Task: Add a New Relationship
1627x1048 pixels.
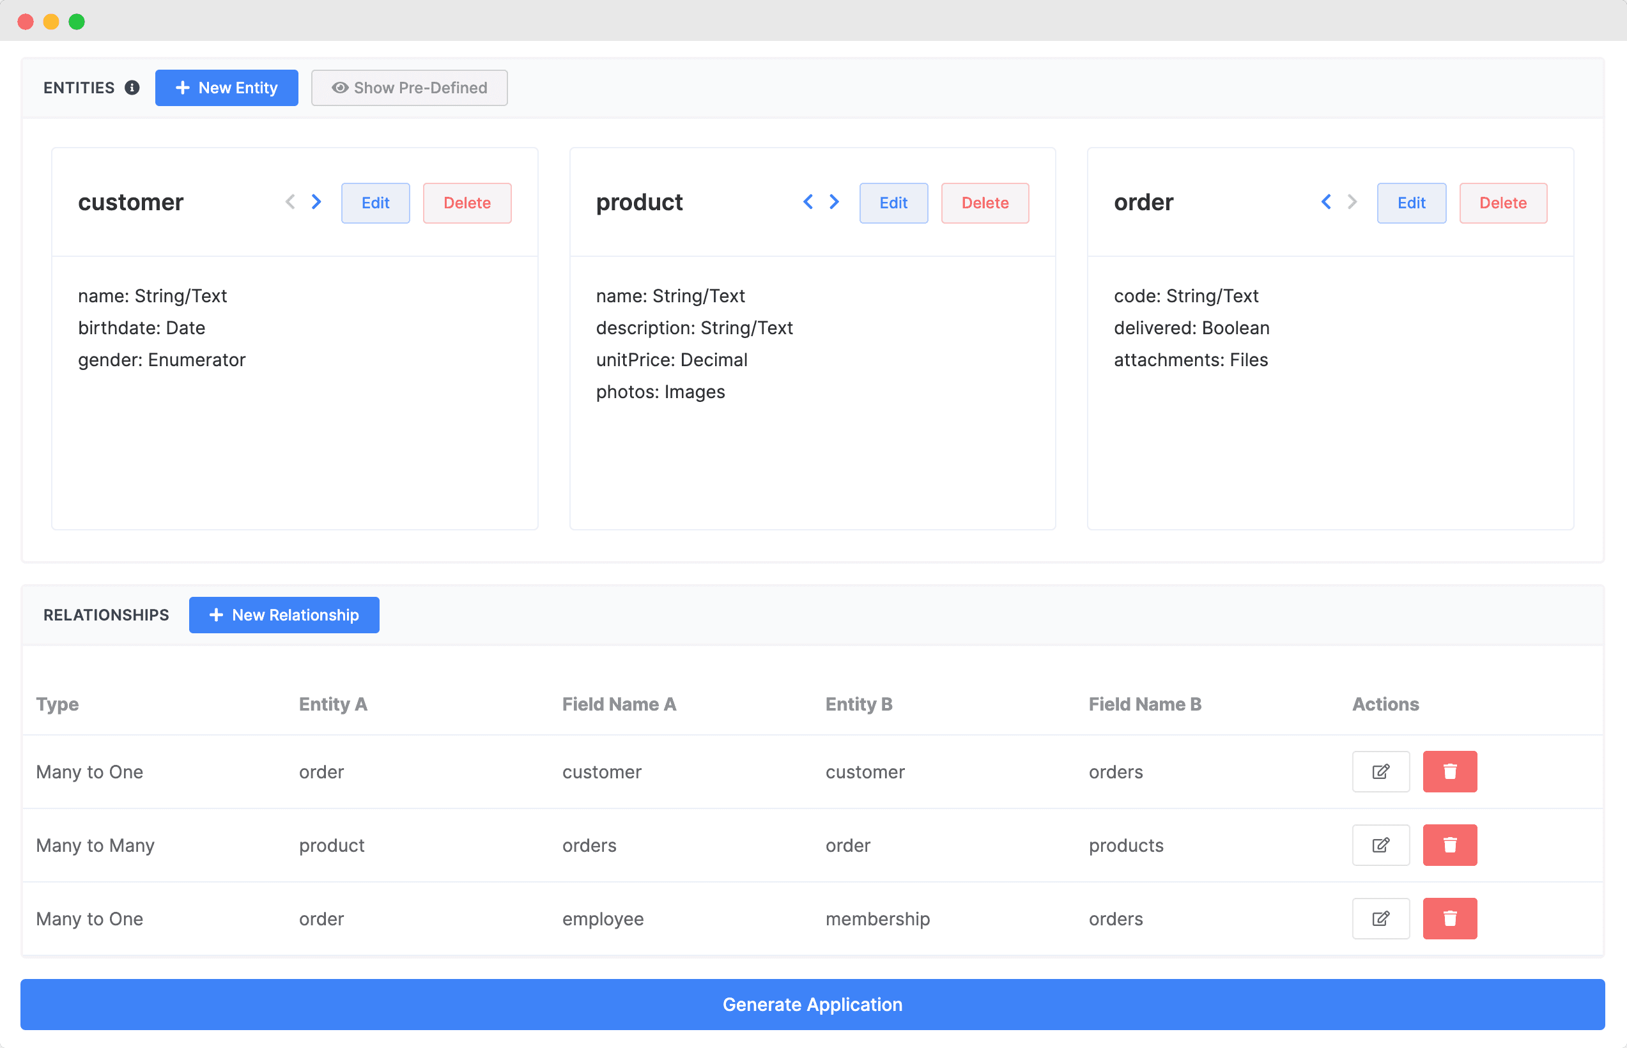Action: coord(284,615)
